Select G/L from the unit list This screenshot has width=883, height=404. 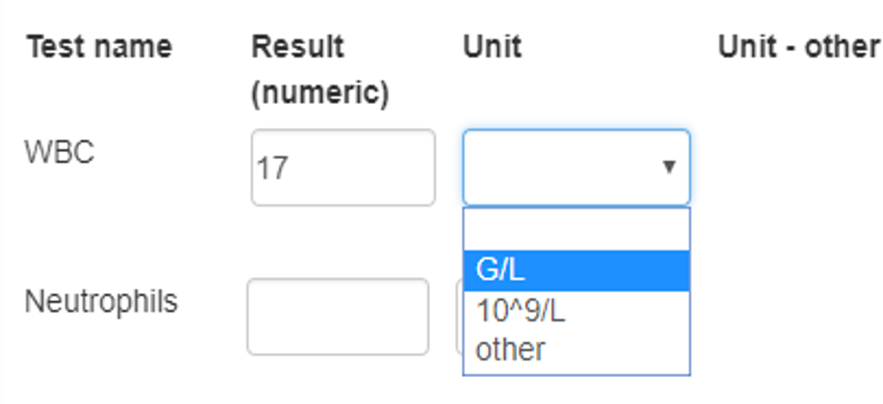(x=576, y=271)
